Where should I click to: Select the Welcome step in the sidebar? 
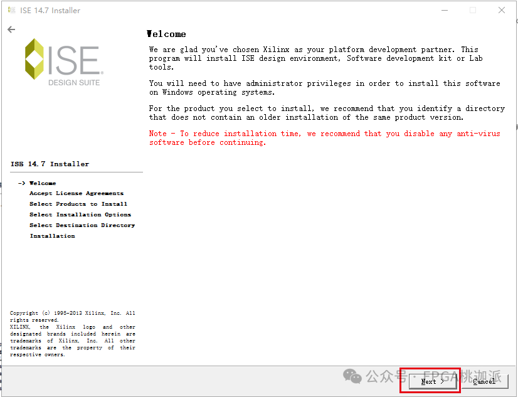click(43, 183)
